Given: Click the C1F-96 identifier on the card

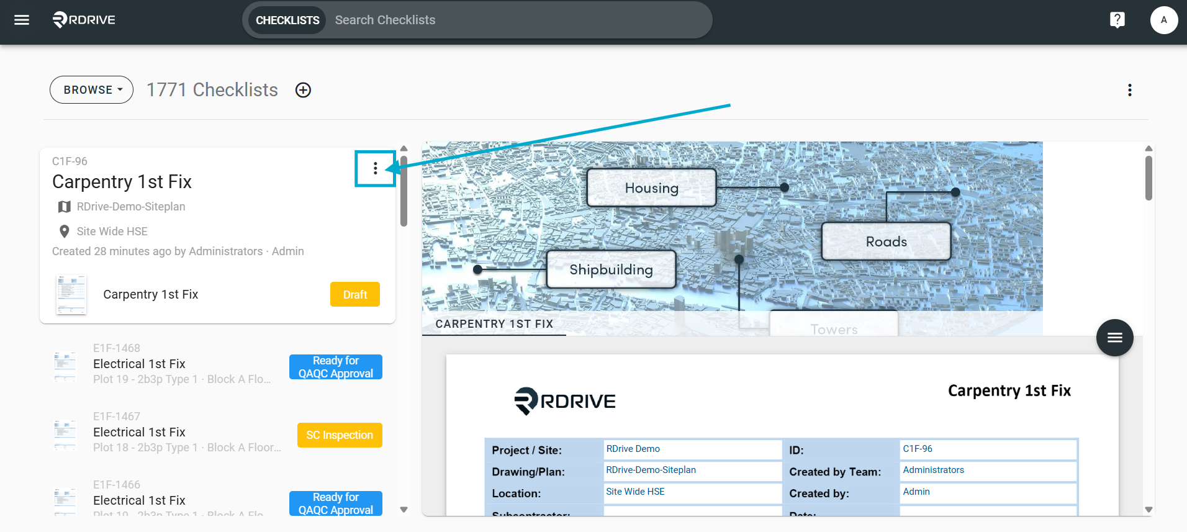Looking at the screenshot, I should pyautogui.click(x=70, y=161).
